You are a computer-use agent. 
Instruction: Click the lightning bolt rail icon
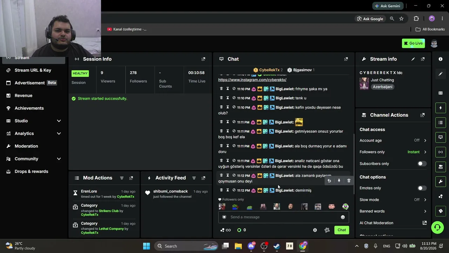coord(441,108)
